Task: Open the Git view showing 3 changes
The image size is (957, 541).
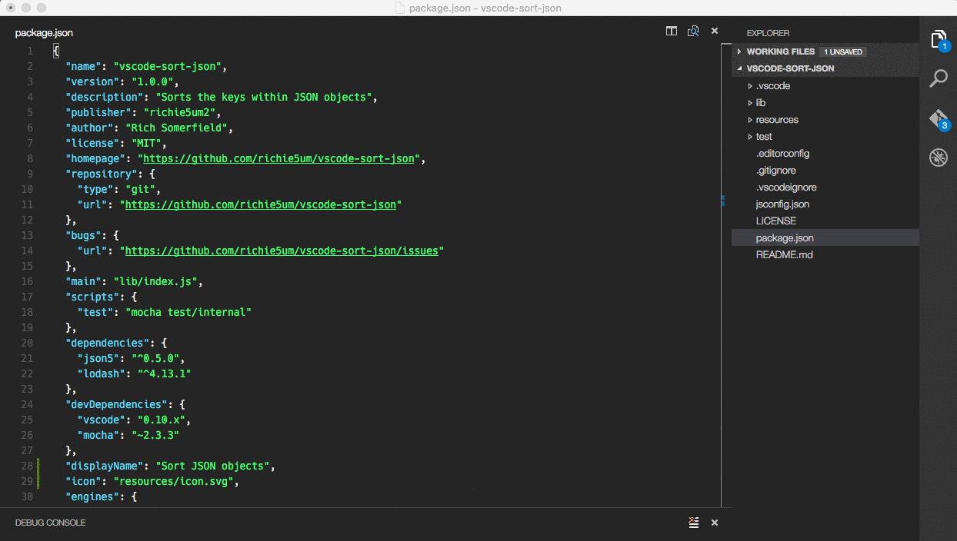Action: point(938,118)
